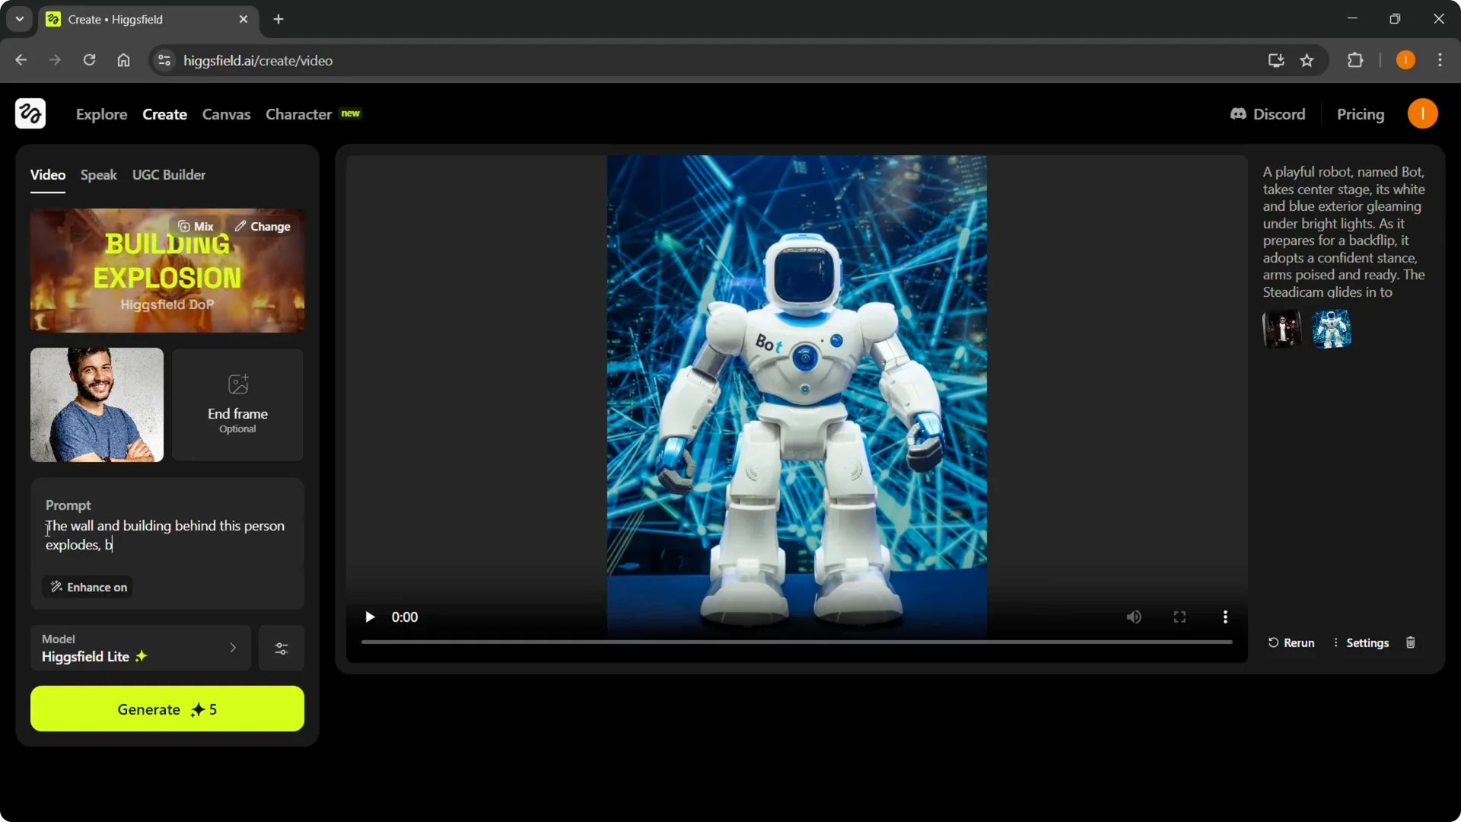Switch to the Speak tab
Viewport: 1461px width, 822px height.
click(x=98, y=174)
